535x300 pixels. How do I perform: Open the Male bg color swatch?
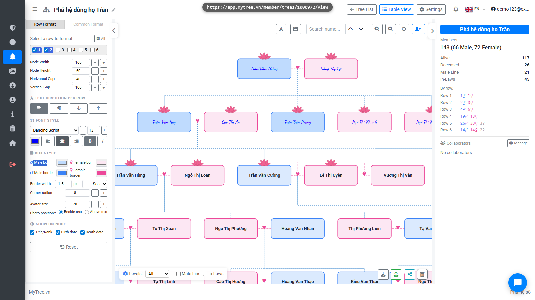pos(62,163)
